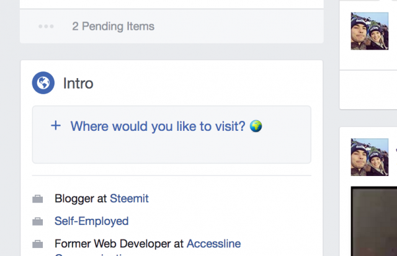Click briefcase icon next to Self-Employed
397x256 pixels.
[x=37, y=221]
